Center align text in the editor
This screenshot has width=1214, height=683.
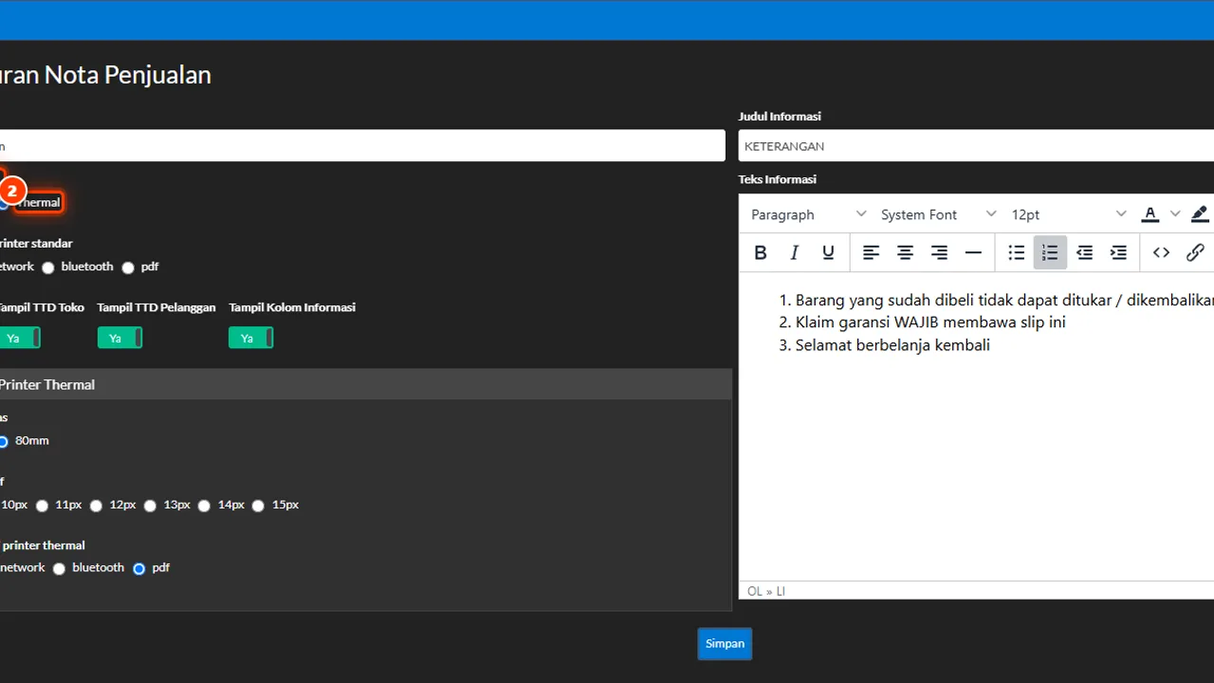[905, 252]
